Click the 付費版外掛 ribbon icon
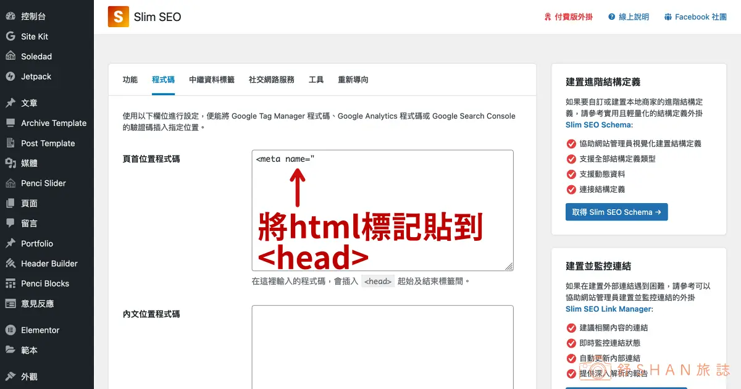 click(548, 17)
